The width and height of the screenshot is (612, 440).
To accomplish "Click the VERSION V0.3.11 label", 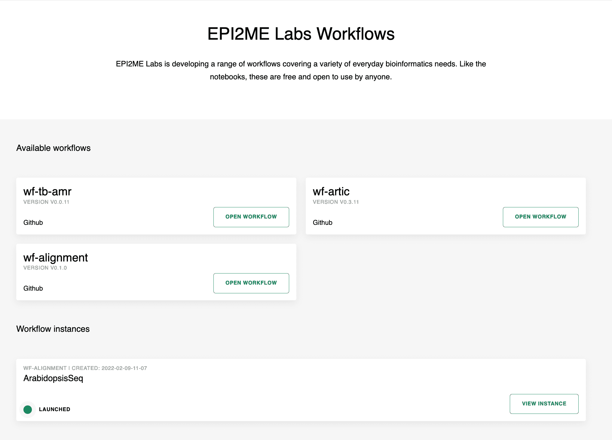I will point(336,202).
